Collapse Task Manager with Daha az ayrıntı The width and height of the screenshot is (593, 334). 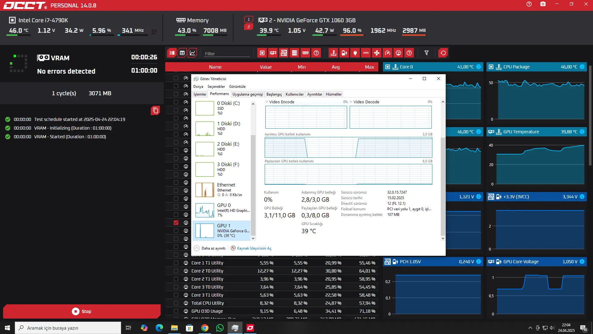coord(210,248)
